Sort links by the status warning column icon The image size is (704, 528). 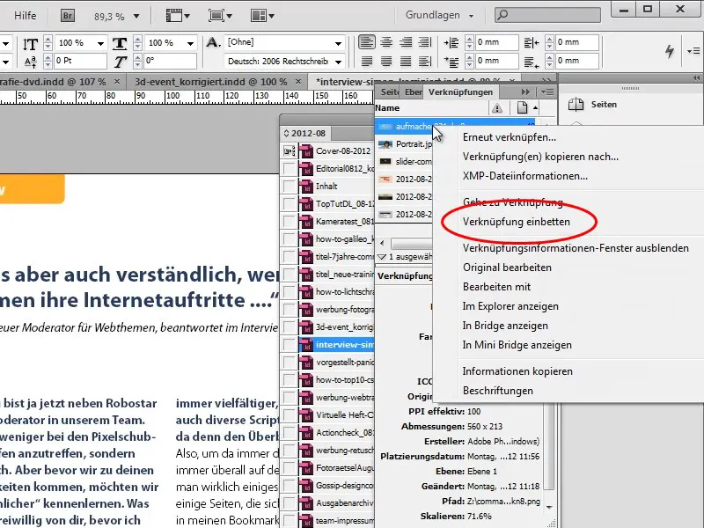tap(496, 108)
